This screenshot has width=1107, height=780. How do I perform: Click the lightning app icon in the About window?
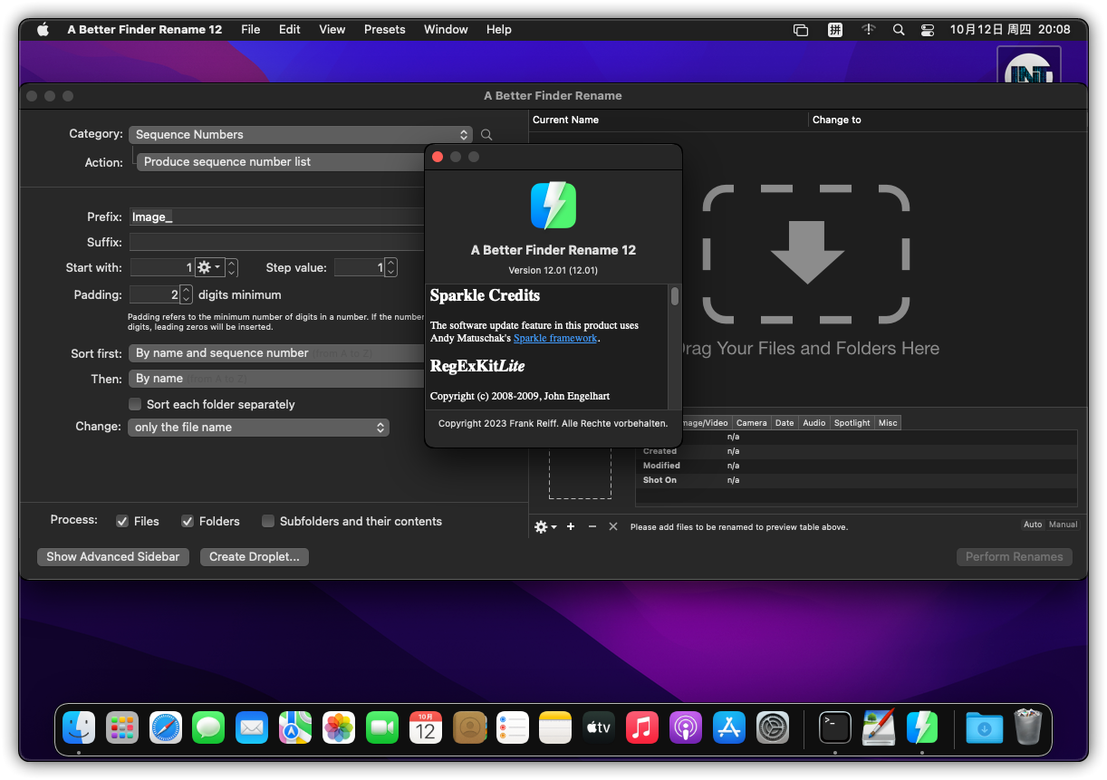553,206
